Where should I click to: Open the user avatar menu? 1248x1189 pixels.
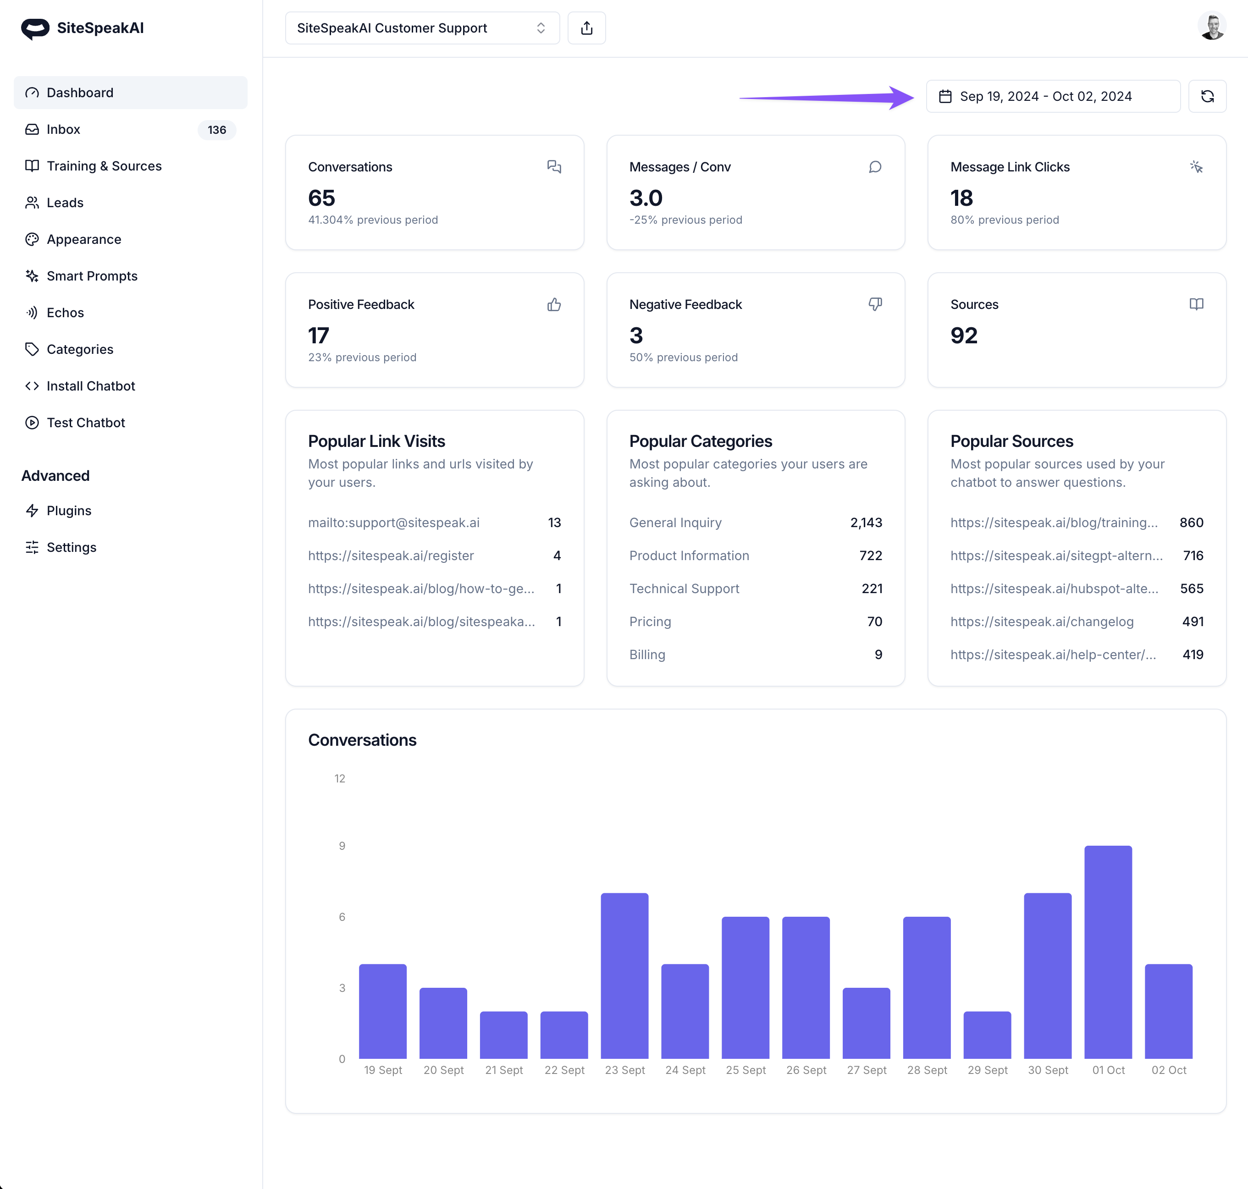click(1212, 27)
